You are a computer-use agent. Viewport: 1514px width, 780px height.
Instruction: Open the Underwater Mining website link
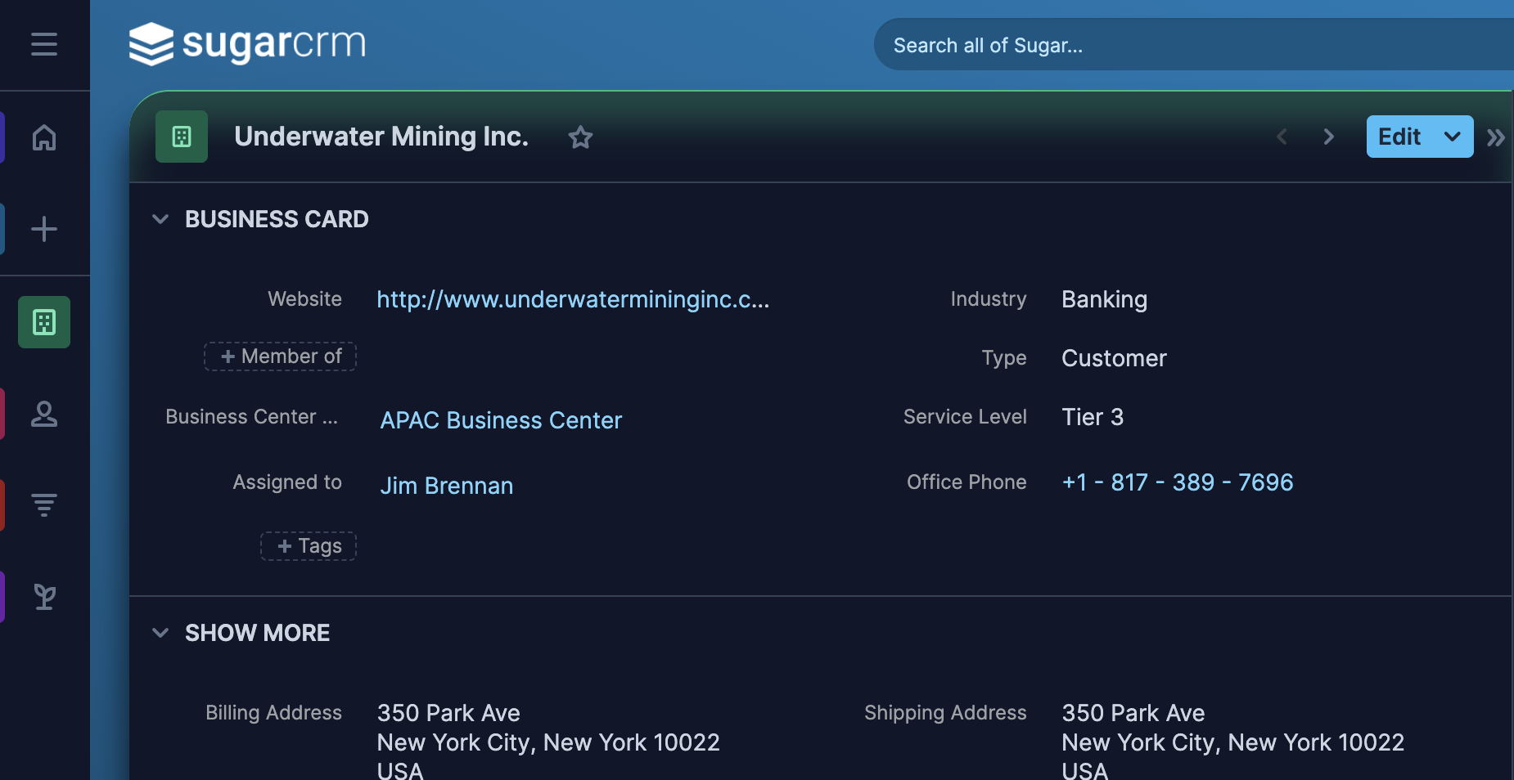pyautogui.click(x=573, y=299)
